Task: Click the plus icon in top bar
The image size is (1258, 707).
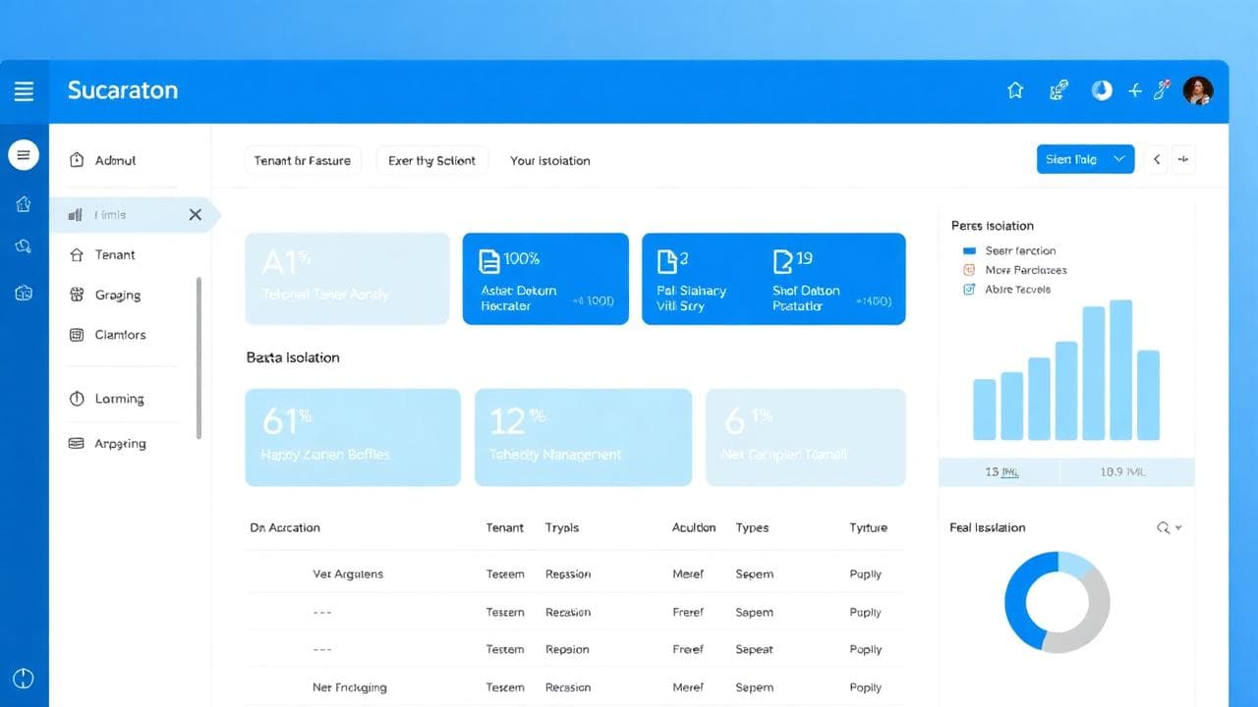Action: click(x=1134, y=90)
